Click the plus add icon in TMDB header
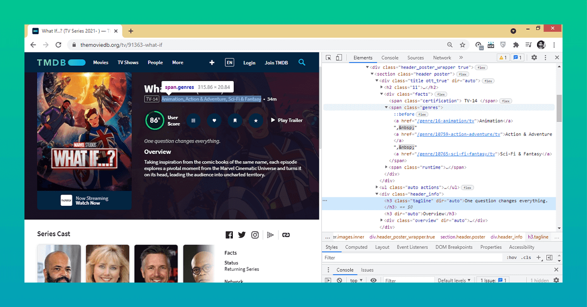587x307 pixels. [212, 63]
